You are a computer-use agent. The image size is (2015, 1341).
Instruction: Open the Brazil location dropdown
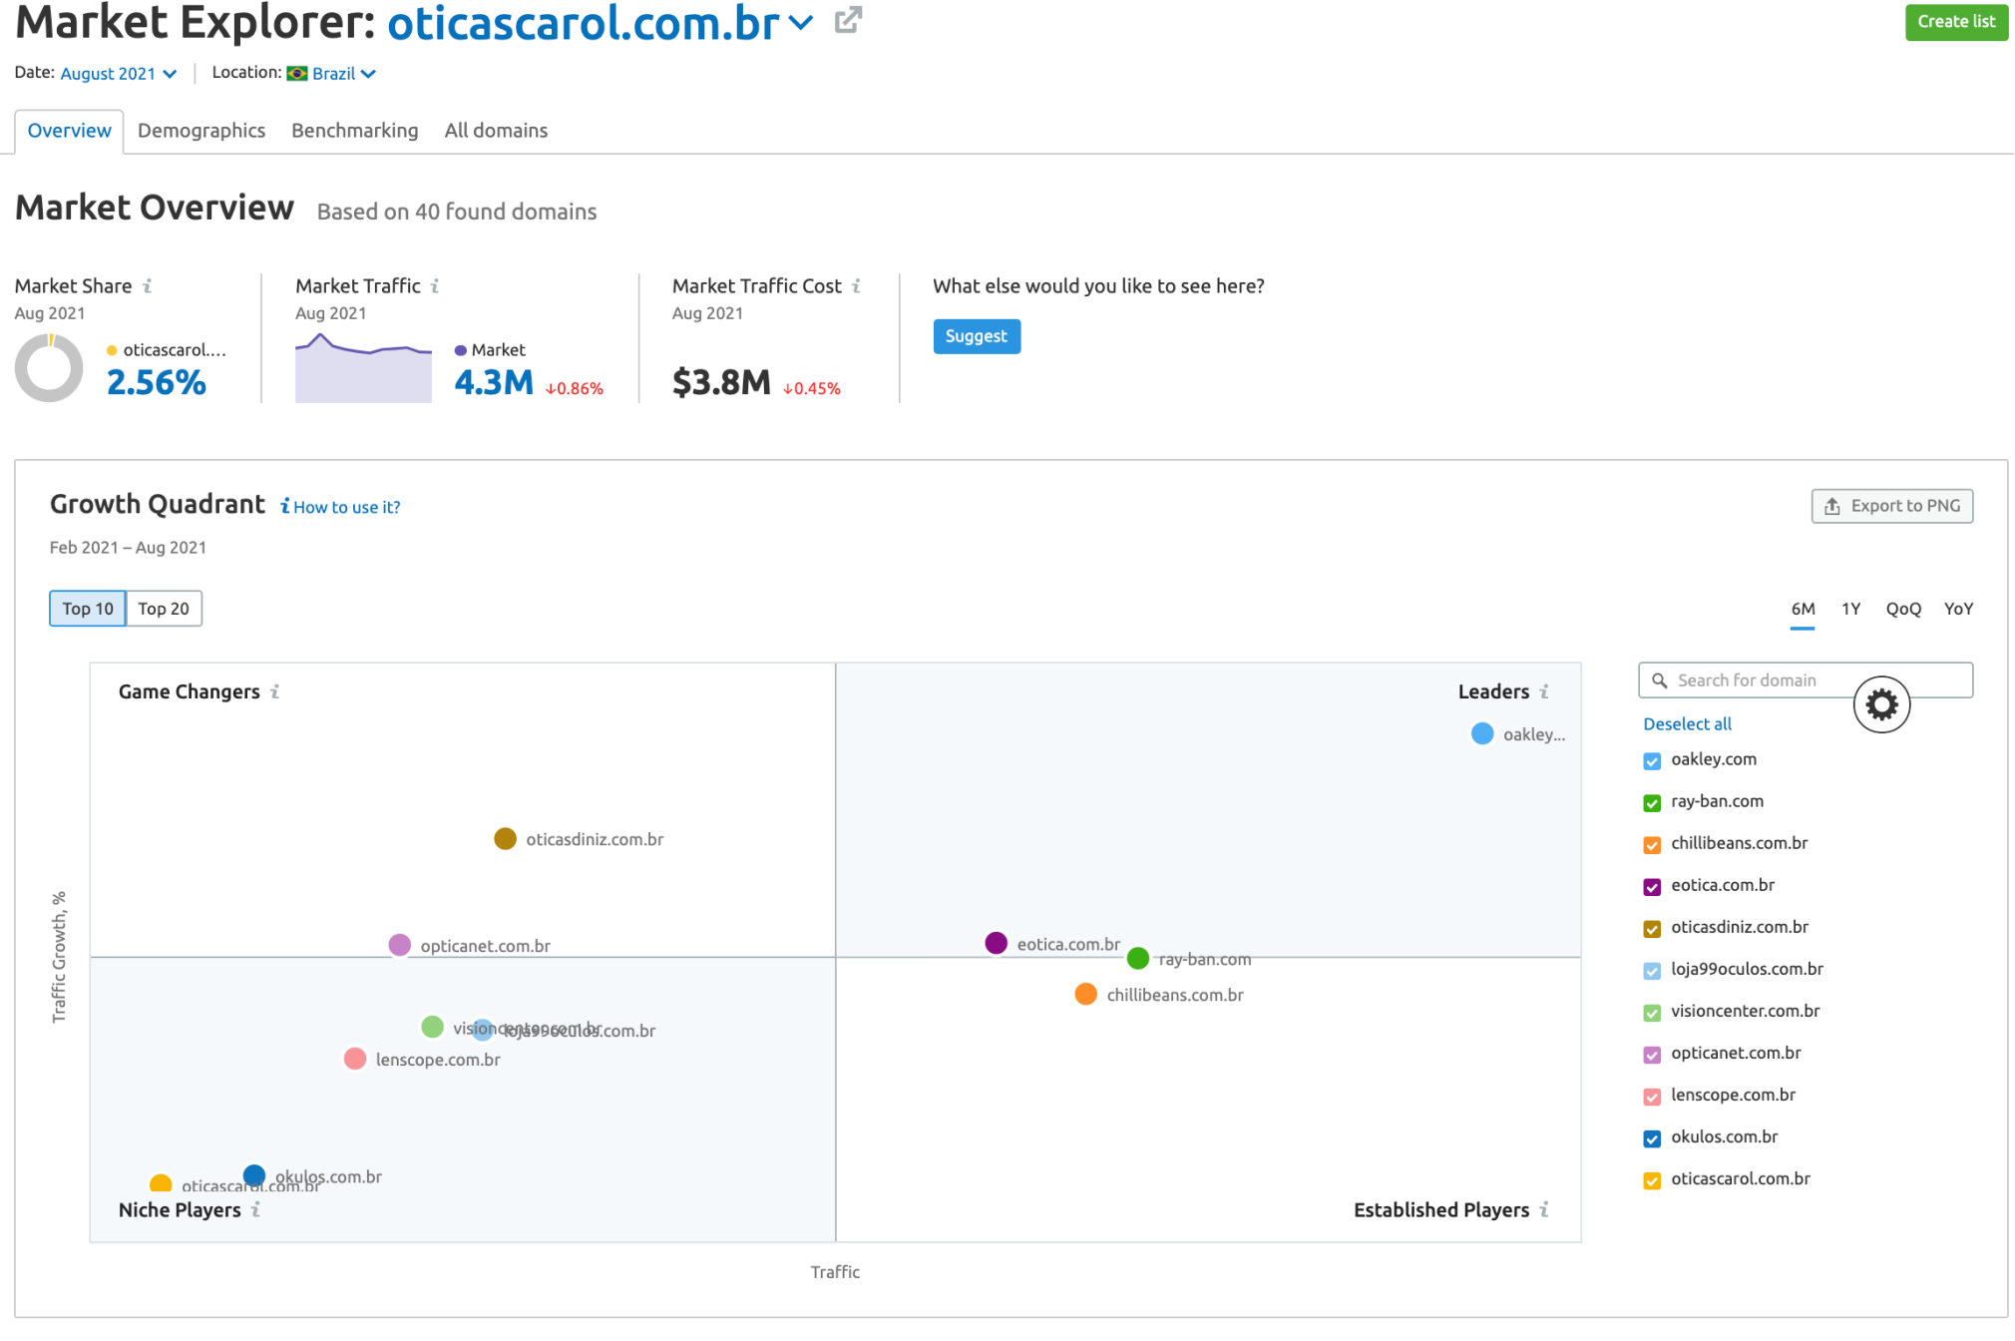(x=343, y=73)
